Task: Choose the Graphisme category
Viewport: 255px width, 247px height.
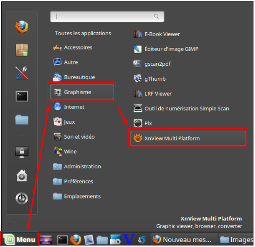Action: [x=82, y=92]
